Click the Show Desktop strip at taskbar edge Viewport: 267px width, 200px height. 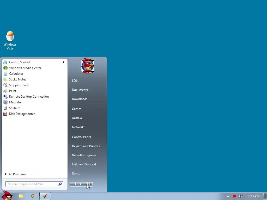click(265, 196)
